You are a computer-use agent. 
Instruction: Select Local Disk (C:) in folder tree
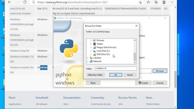pyautogui.click(x=103, y=51)
